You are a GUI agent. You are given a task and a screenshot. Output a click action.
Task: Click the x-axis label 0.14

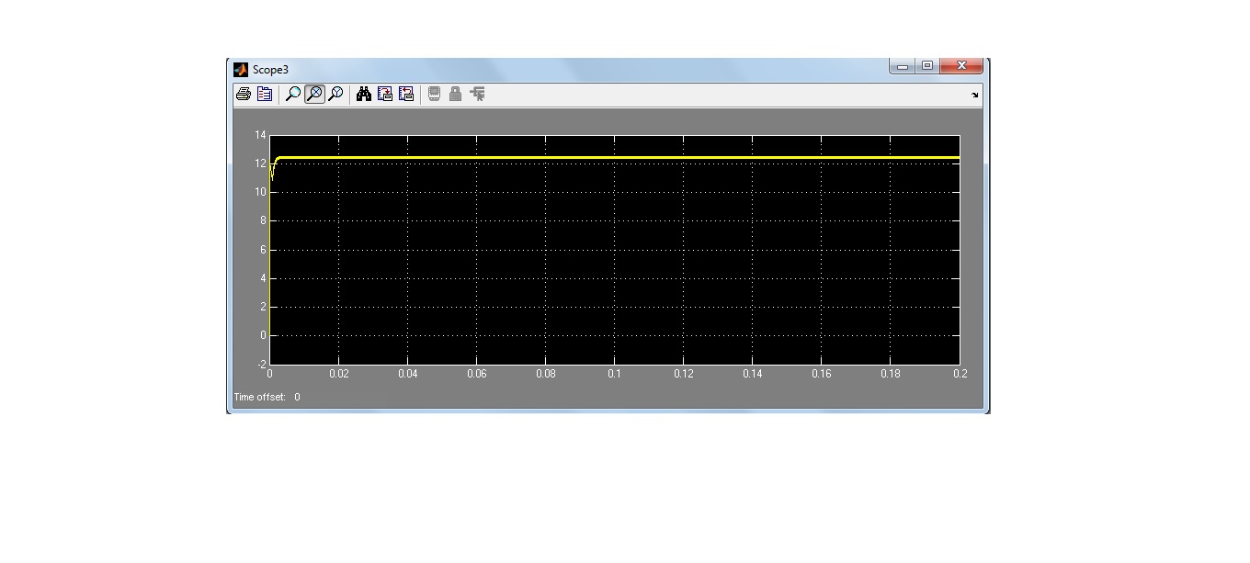[753, 374]
